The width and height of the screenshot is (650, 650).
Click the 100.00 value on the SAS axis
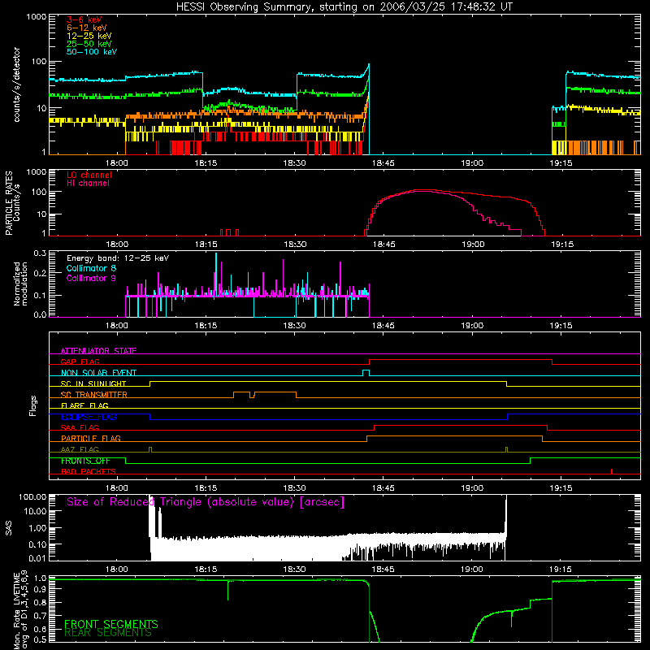click(x=32, y=496)
